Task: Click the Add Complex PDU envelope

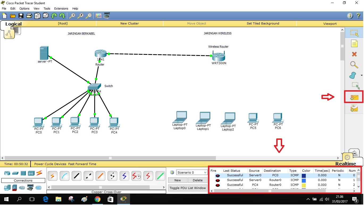Action: coord(354,108)
